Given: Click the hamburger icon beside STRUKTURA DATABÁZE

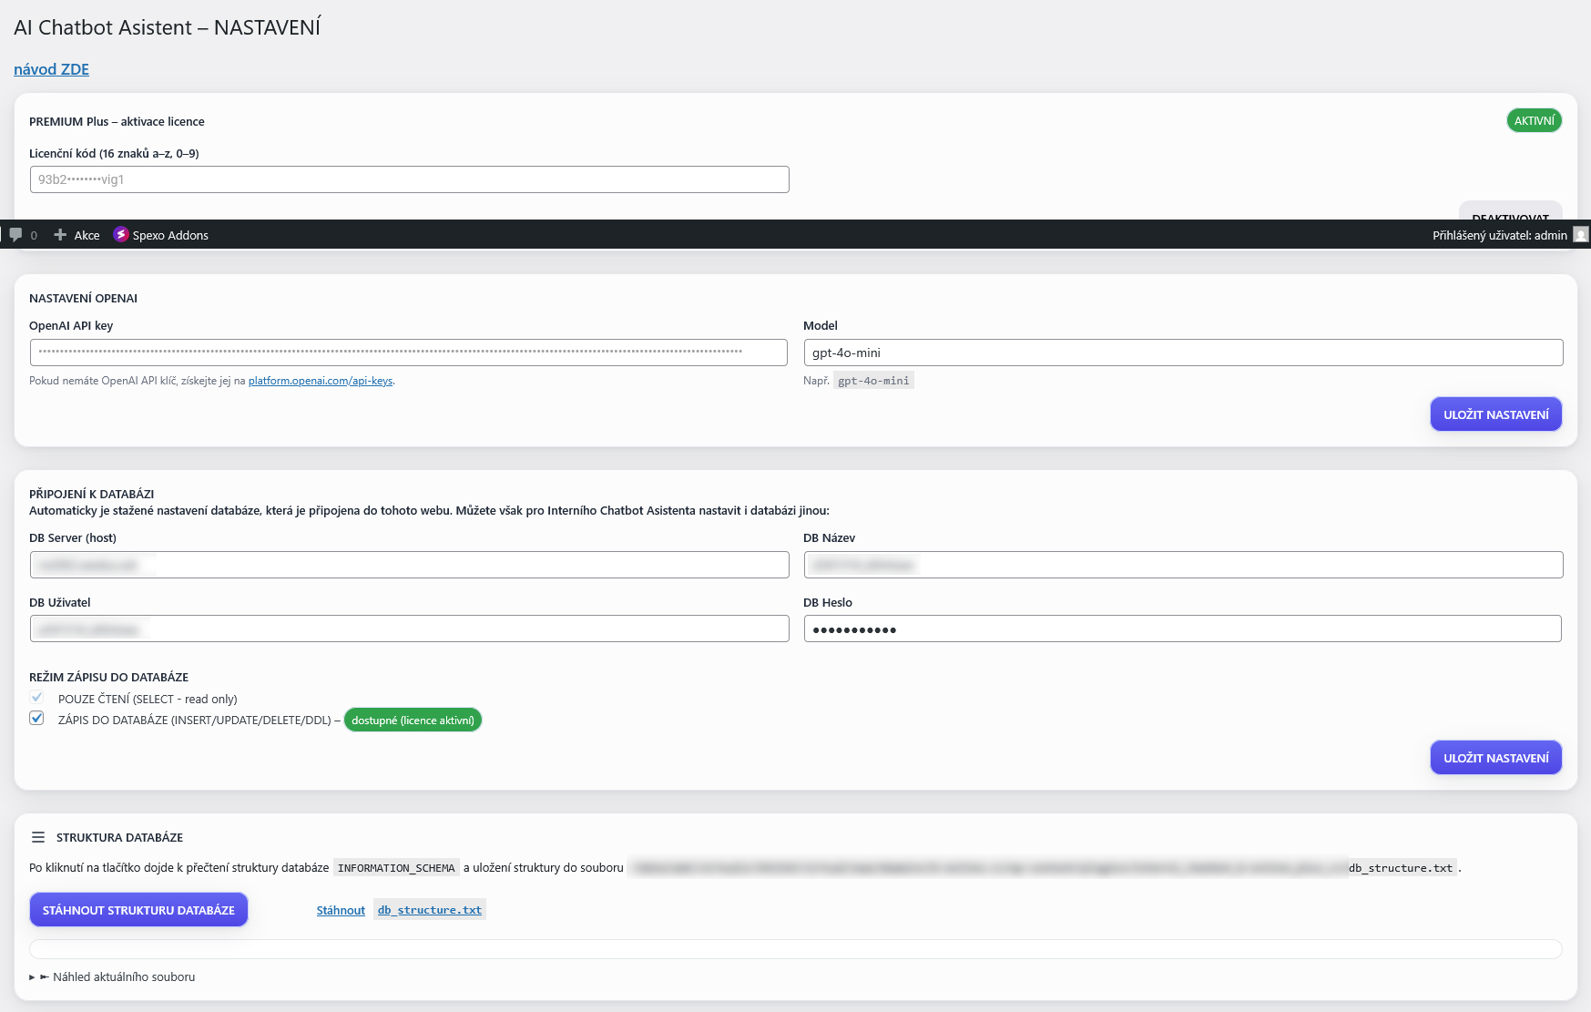Looking at the screenshot, I should 38,837.
